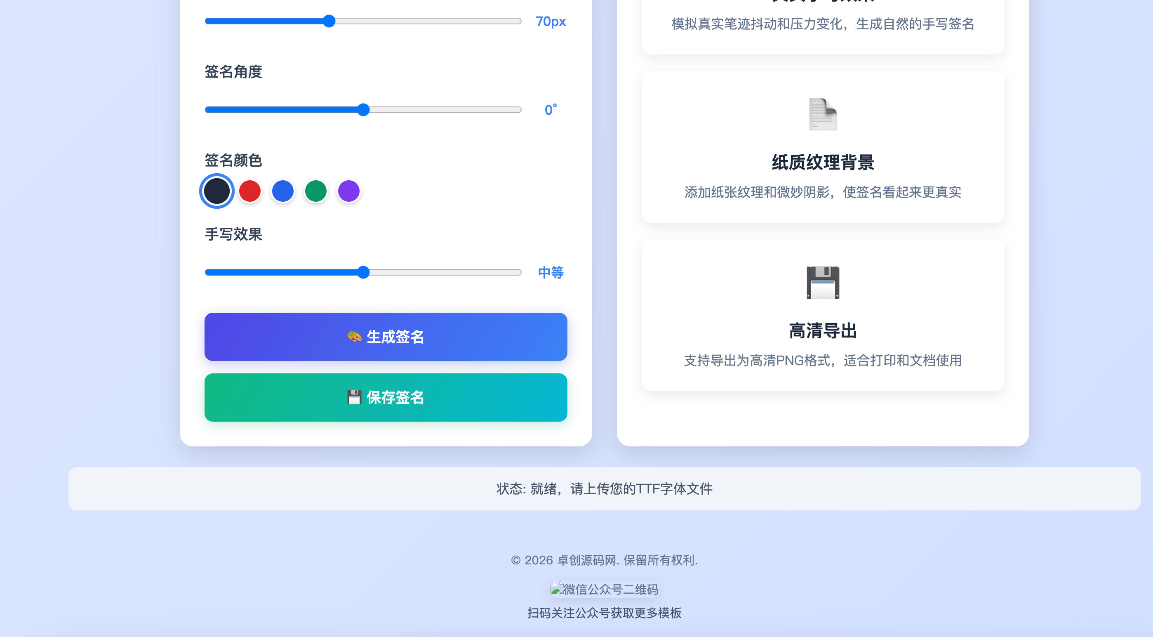
Task: Click the text 扫码关注公众号获取更多模板
Action: click(x=604, y=613)
